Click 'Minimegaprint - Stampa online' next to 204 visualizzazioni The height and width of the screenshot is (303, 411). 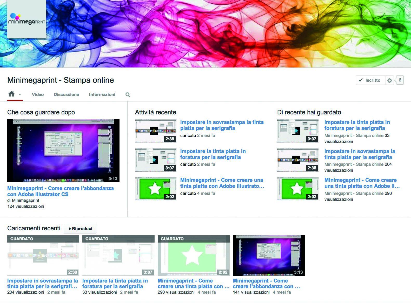coord(354,164)
